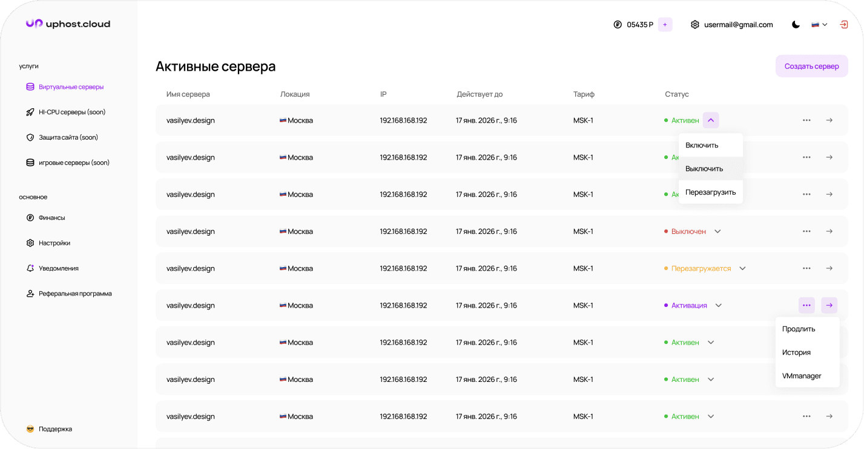Choose Выключить in the status menu
The width and height of the screenshot is (864, 449).
pyautogui.click(x=704, y=169)
